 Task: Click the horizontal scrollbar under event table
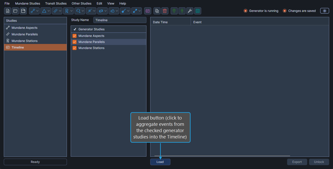click(222, 156)
